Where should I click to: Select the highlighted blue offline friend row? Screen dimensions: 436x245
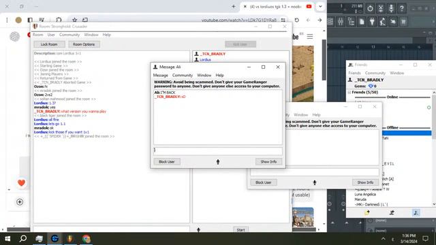coord(407,133)
